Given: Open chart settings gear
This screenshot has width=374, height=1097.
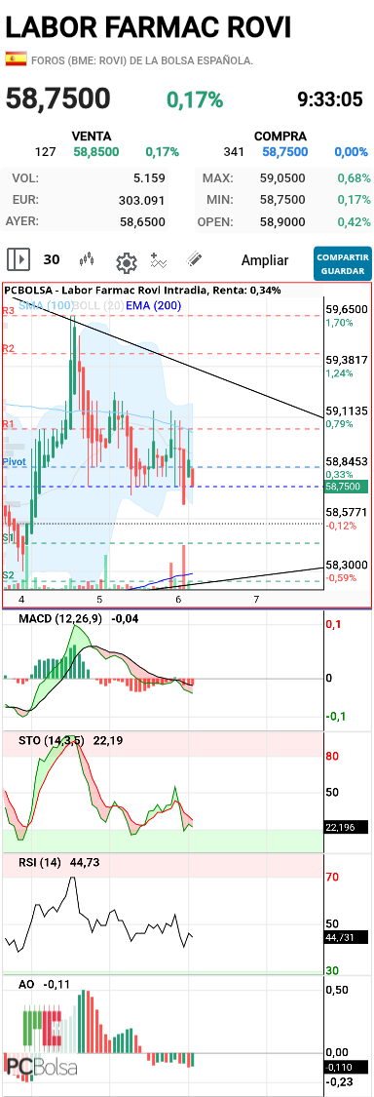Looking at the screenshot, I should [x=126, y=262].
